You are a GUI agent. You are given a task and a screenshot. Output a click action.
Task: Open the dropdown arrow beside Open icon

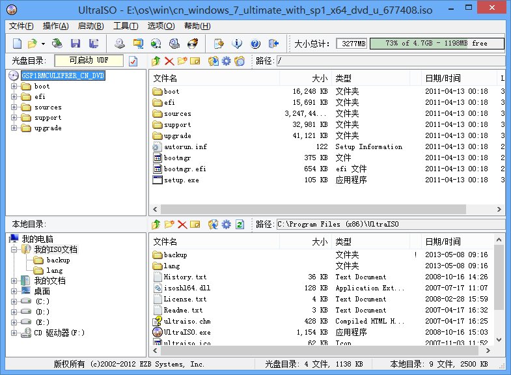pos(43,44)
